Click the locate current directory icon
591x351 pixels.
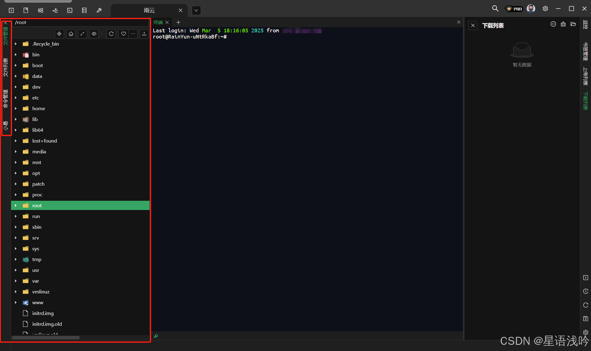[59, 34]
